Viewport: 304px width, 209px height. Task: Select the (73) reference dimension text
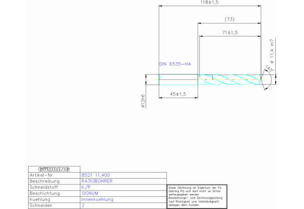(x=229, y=19)
